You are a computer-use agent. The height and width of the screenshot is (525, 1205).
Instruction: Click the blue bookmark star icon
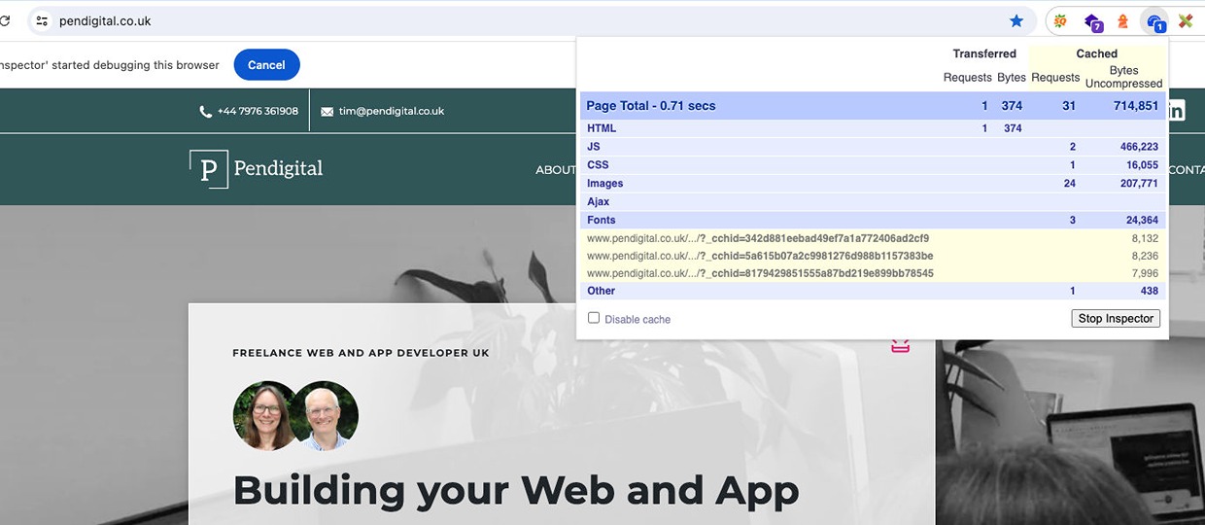pyautogui.click(x=1016, y=20)
